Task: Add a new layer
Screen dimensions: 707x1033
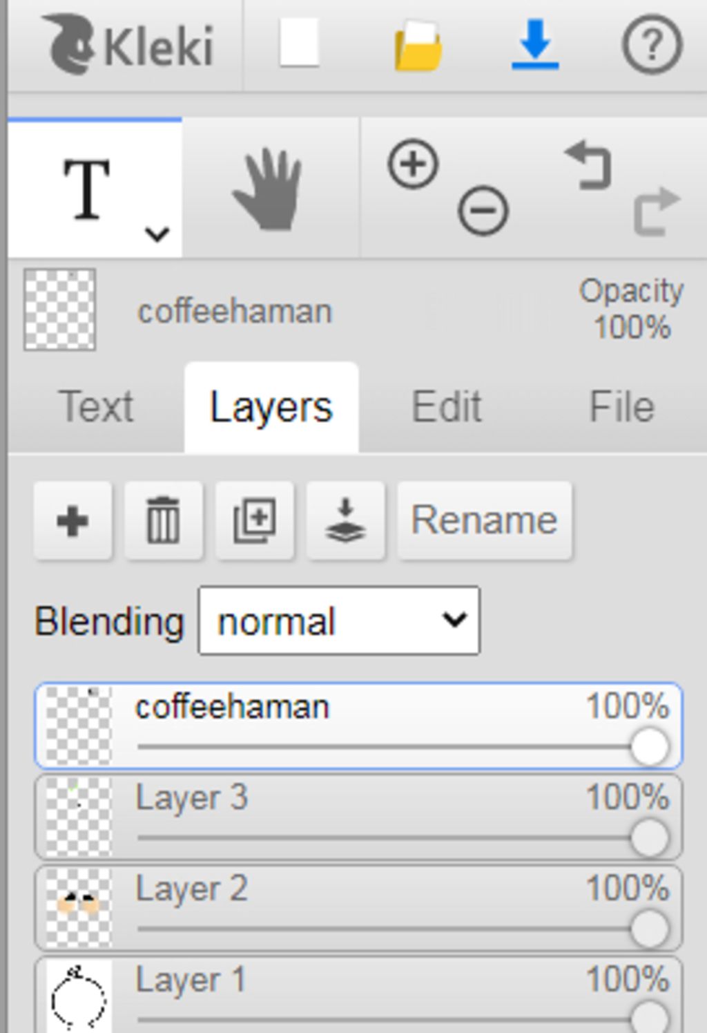Action: (x=72, y=520)
